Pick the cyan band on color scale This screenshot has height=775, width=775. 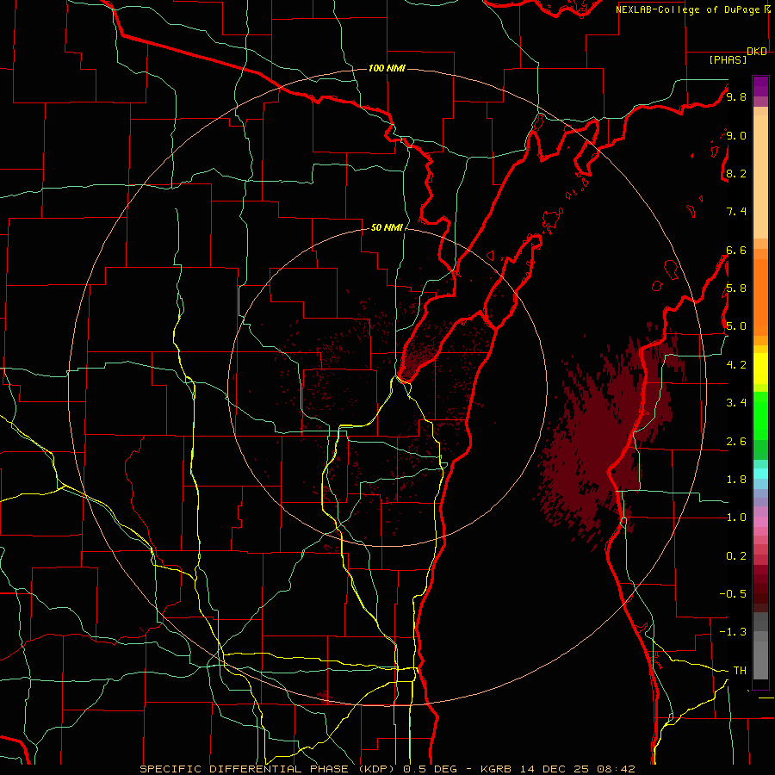(760, 473)
